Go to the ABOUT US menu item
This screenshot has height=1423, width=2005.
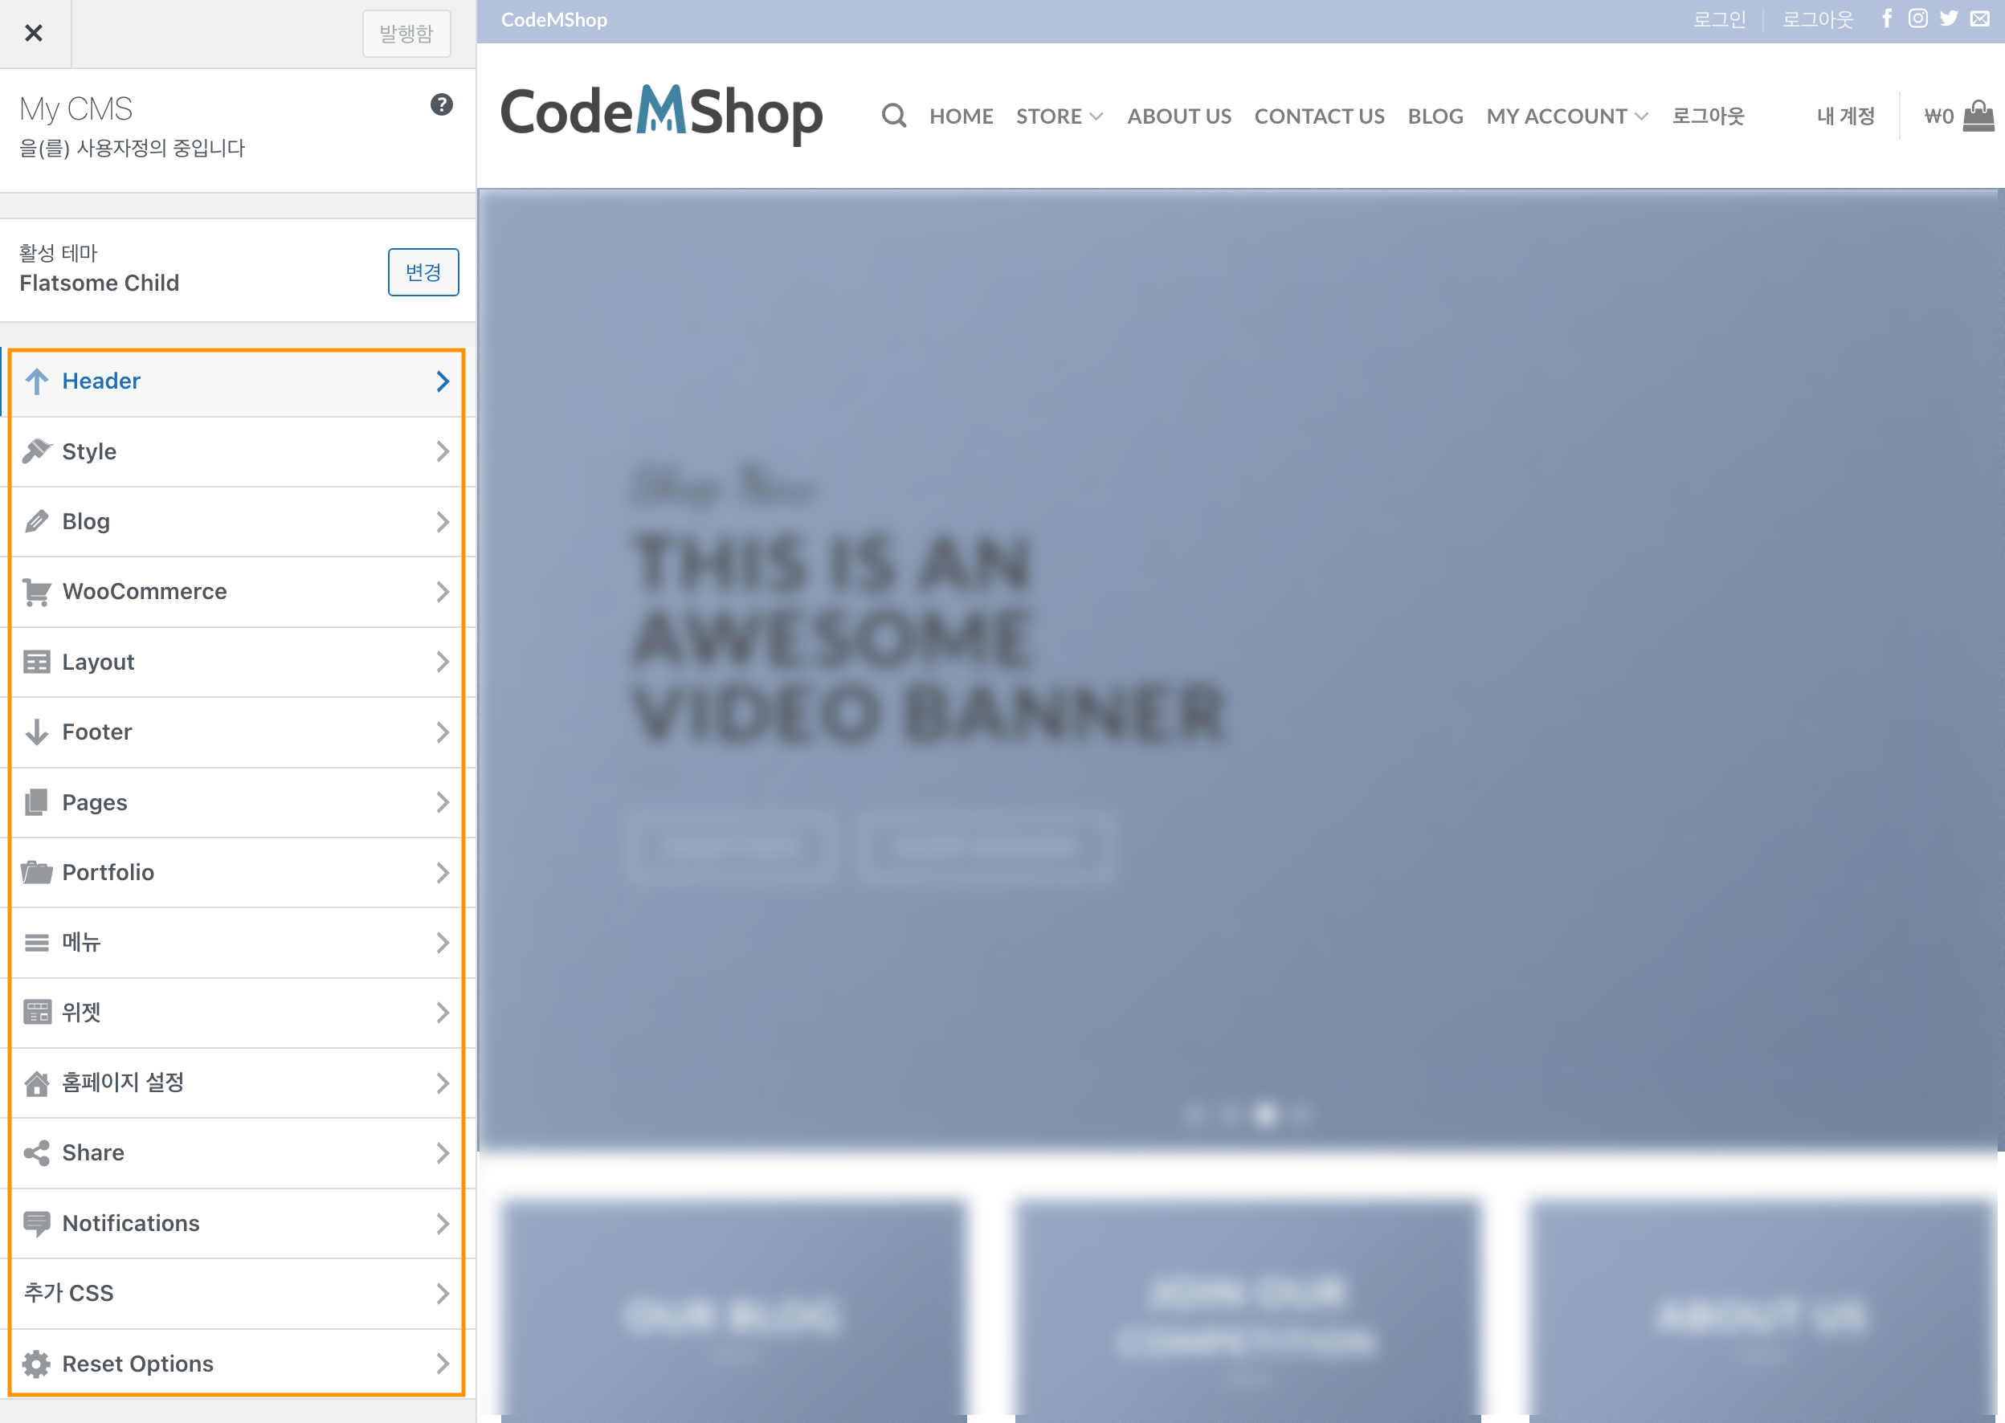point(1178,116)
